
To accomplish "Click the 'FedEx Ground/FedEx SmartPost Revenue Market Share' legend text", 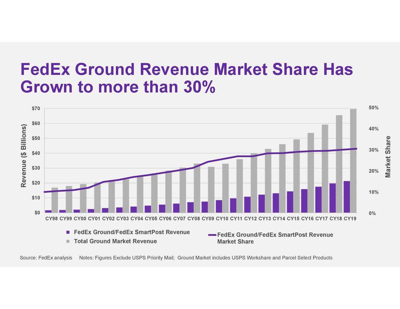I will [x=275, y=238].
